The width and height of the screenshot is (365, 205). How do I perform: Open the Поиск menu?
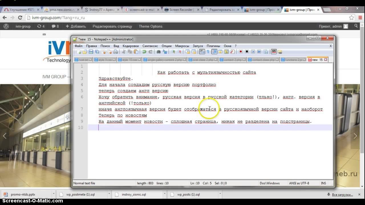tap(105, 46)
